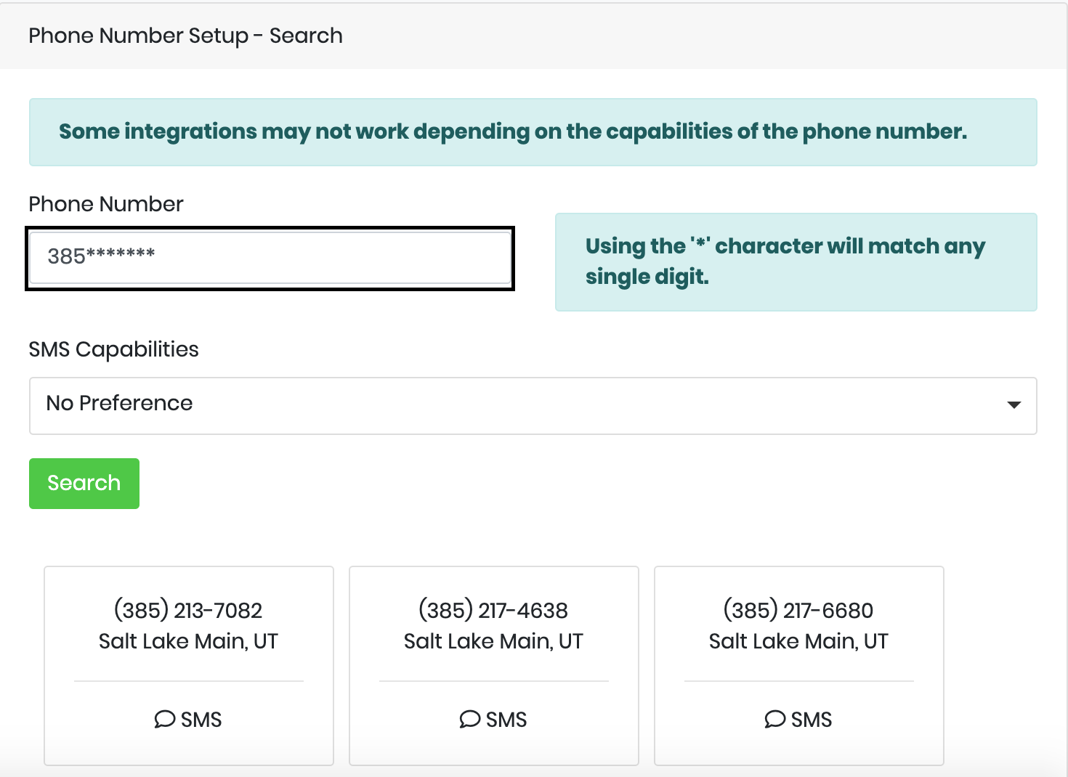1068x777 pixels.
Task: Click the SMS label in the 217-4638 card
Action: pyautogui.click(x=506, y=720)
